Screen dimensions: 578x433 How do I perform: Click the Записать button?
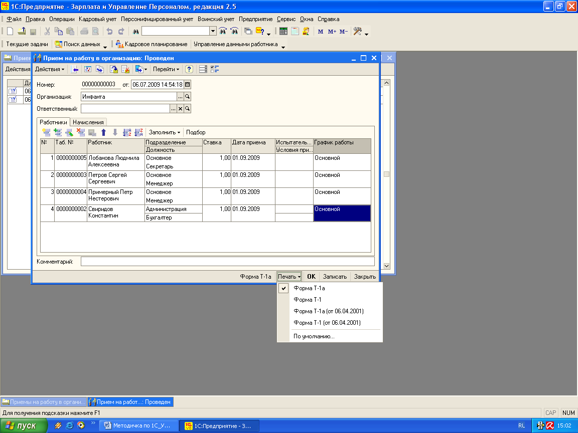335,277
